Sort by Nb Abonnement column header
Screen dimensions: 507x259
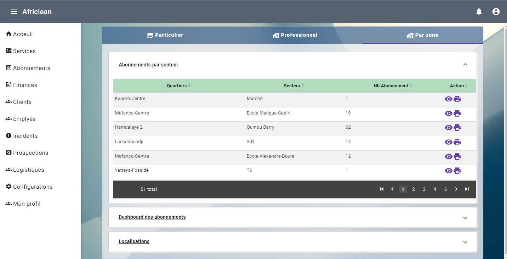[393, 86]
